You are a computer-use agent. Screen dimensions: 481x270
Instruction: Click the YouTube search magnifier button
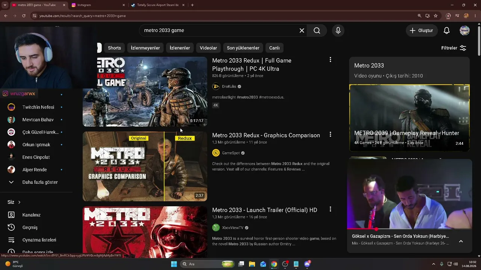pos(317,30)
